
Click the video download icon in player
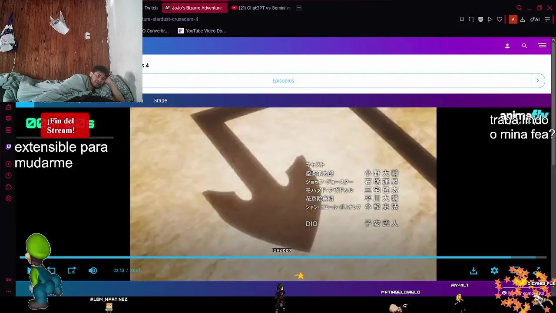473,271
